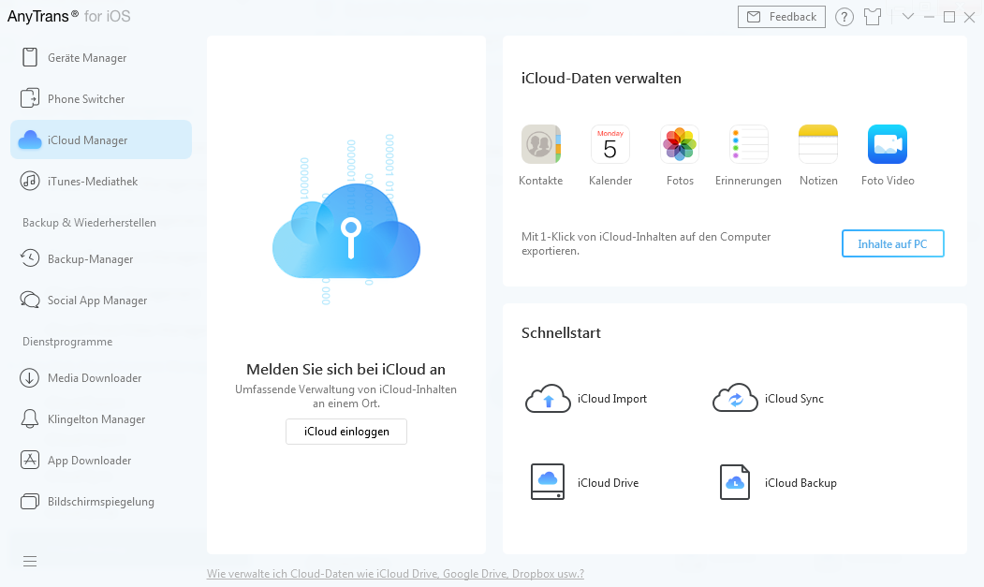Click the iCloud Import quick start icon
This screenshot has height=587, width=984.
pyautogui.click(x=548, y=398)
